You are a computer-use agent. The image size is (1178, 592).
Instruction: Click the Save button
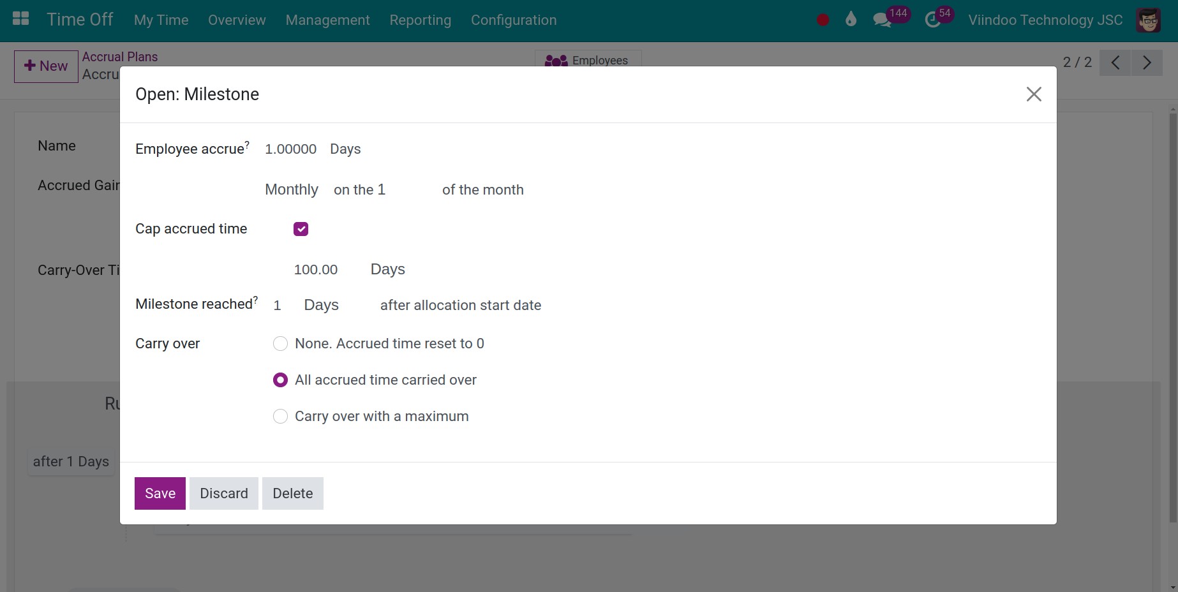coord(160,493)
